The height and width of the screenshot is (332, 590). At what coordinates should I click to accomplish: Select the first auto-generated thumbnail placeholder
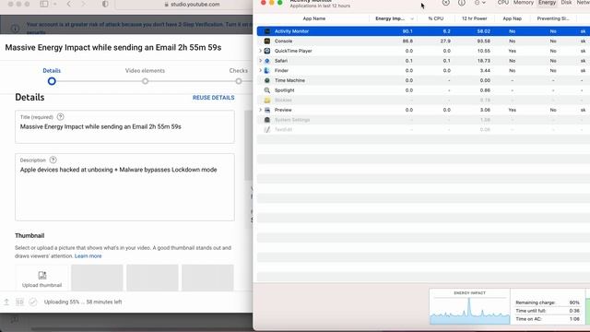[x=97, y=278]
